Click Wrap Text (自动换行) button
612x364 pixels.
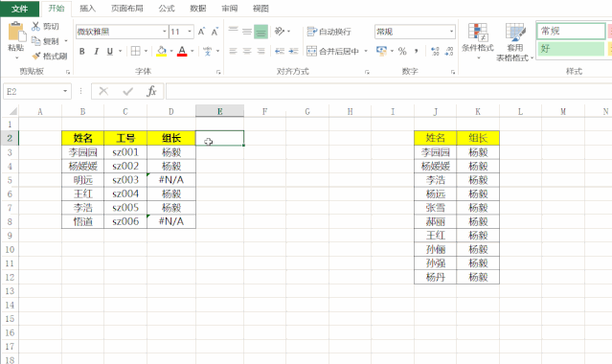[x=329, y=32]
